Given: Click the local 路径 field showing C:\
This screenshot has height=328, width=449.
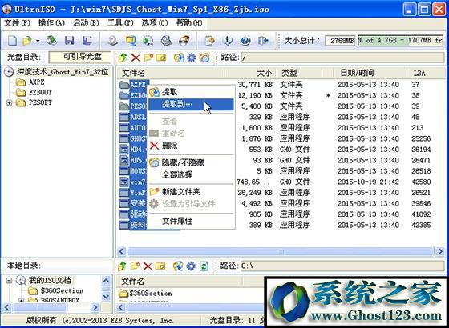Looking at the screenshot, I should pos(342,266).
